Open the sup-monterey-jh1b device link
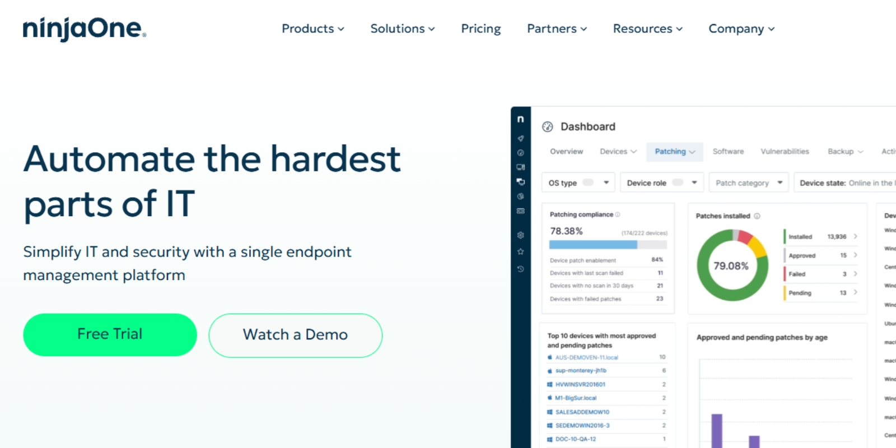The height and width of the screenshot is (448, 896). (x=581, y=371)
